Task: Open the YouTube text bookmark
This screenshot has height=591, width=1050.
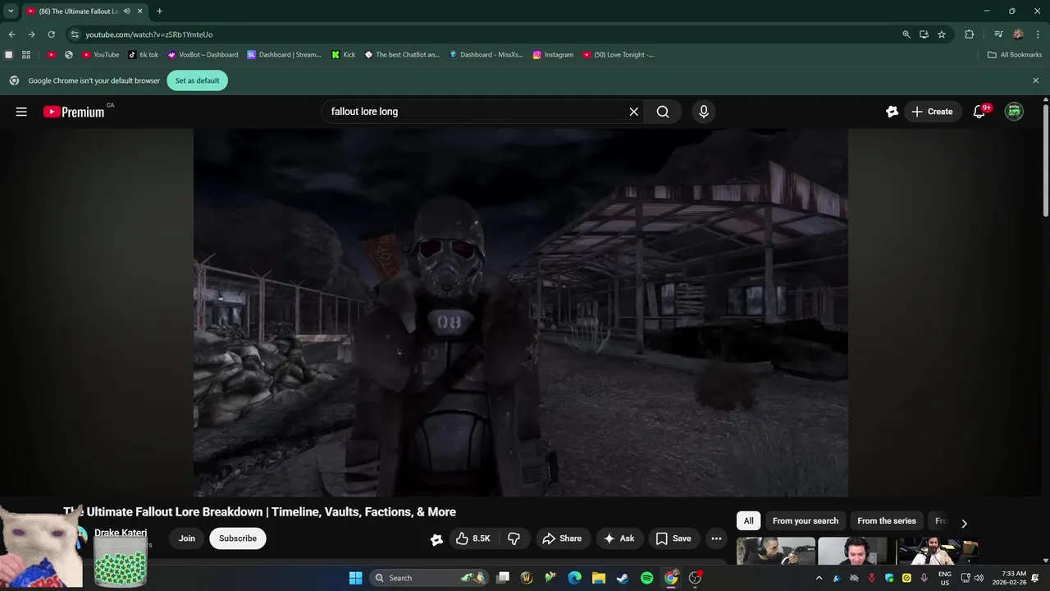Action: point(100,55)
